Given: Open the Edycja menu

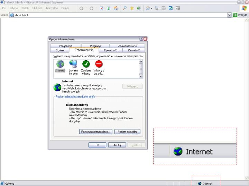Looking at the screenshot, I should pyautogui.click(x=13, y=8).
